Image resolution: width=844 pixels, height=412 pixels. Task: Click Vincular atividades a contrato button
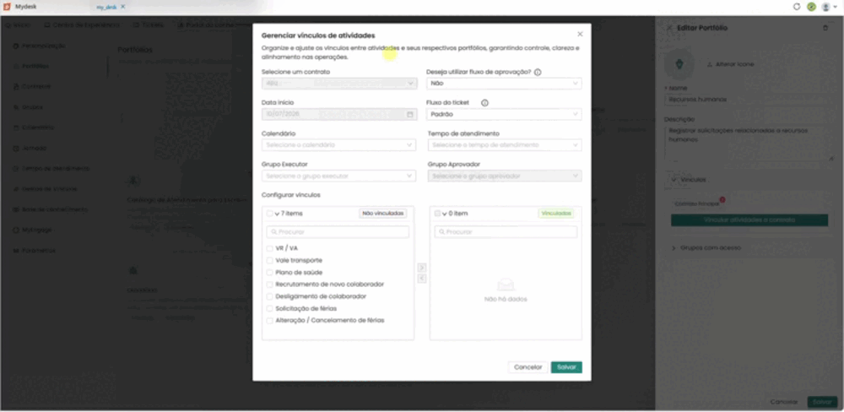point(749,220)
